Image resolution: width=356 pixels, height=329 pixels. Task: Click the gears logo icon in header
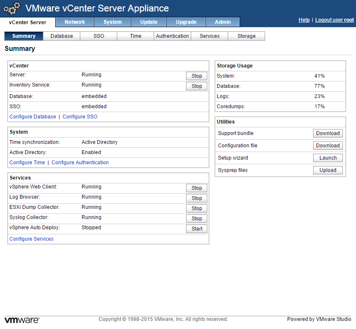pyautogui.click(x=11, y=8)
